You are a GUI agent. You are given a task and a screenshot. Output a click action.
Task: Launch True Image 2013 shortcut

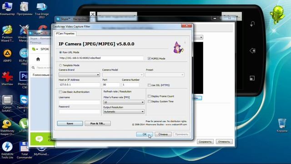click(x=42, y=10)
